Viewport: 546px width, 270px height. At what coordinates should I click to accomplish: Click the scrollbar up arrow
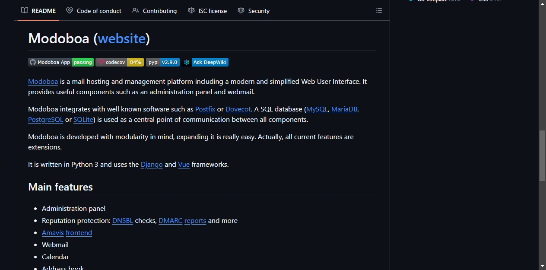pyautogui.click(x=542, y=3)
